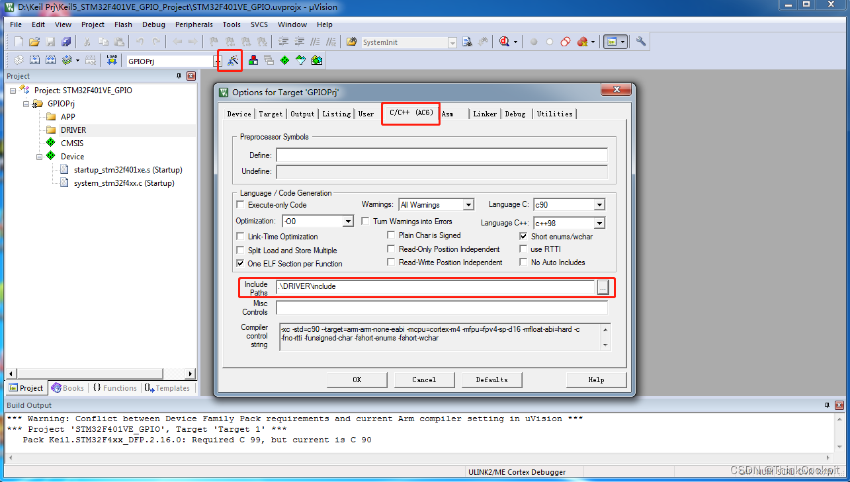850x482 pixels.
Task: Start or stop the debug session icon
Action: (x=505, y=42)
